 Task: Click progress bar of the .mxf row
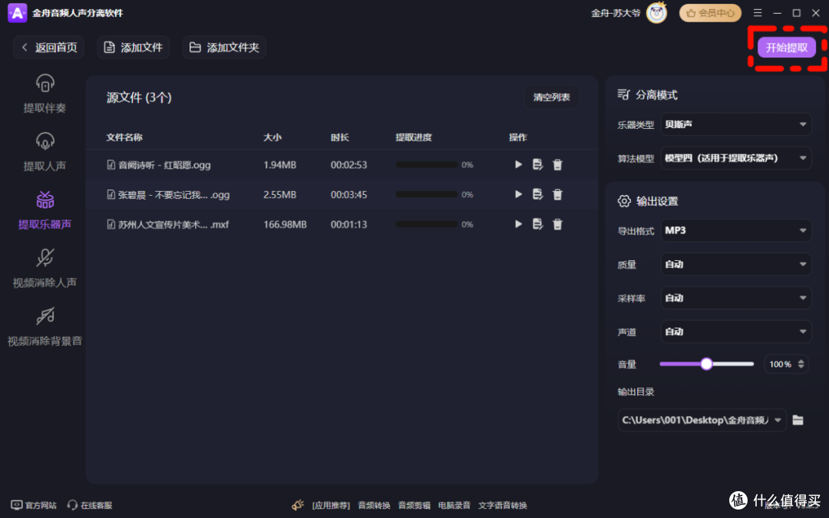pos(427,225)
